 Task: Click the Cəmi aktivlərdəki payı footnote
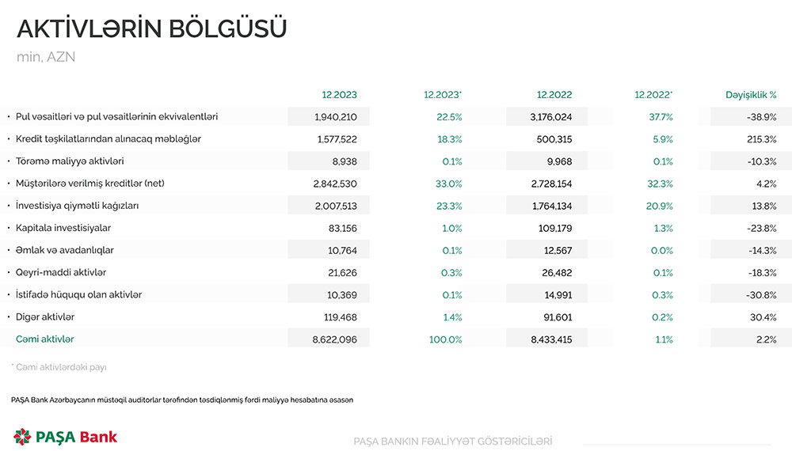point(61,368)
